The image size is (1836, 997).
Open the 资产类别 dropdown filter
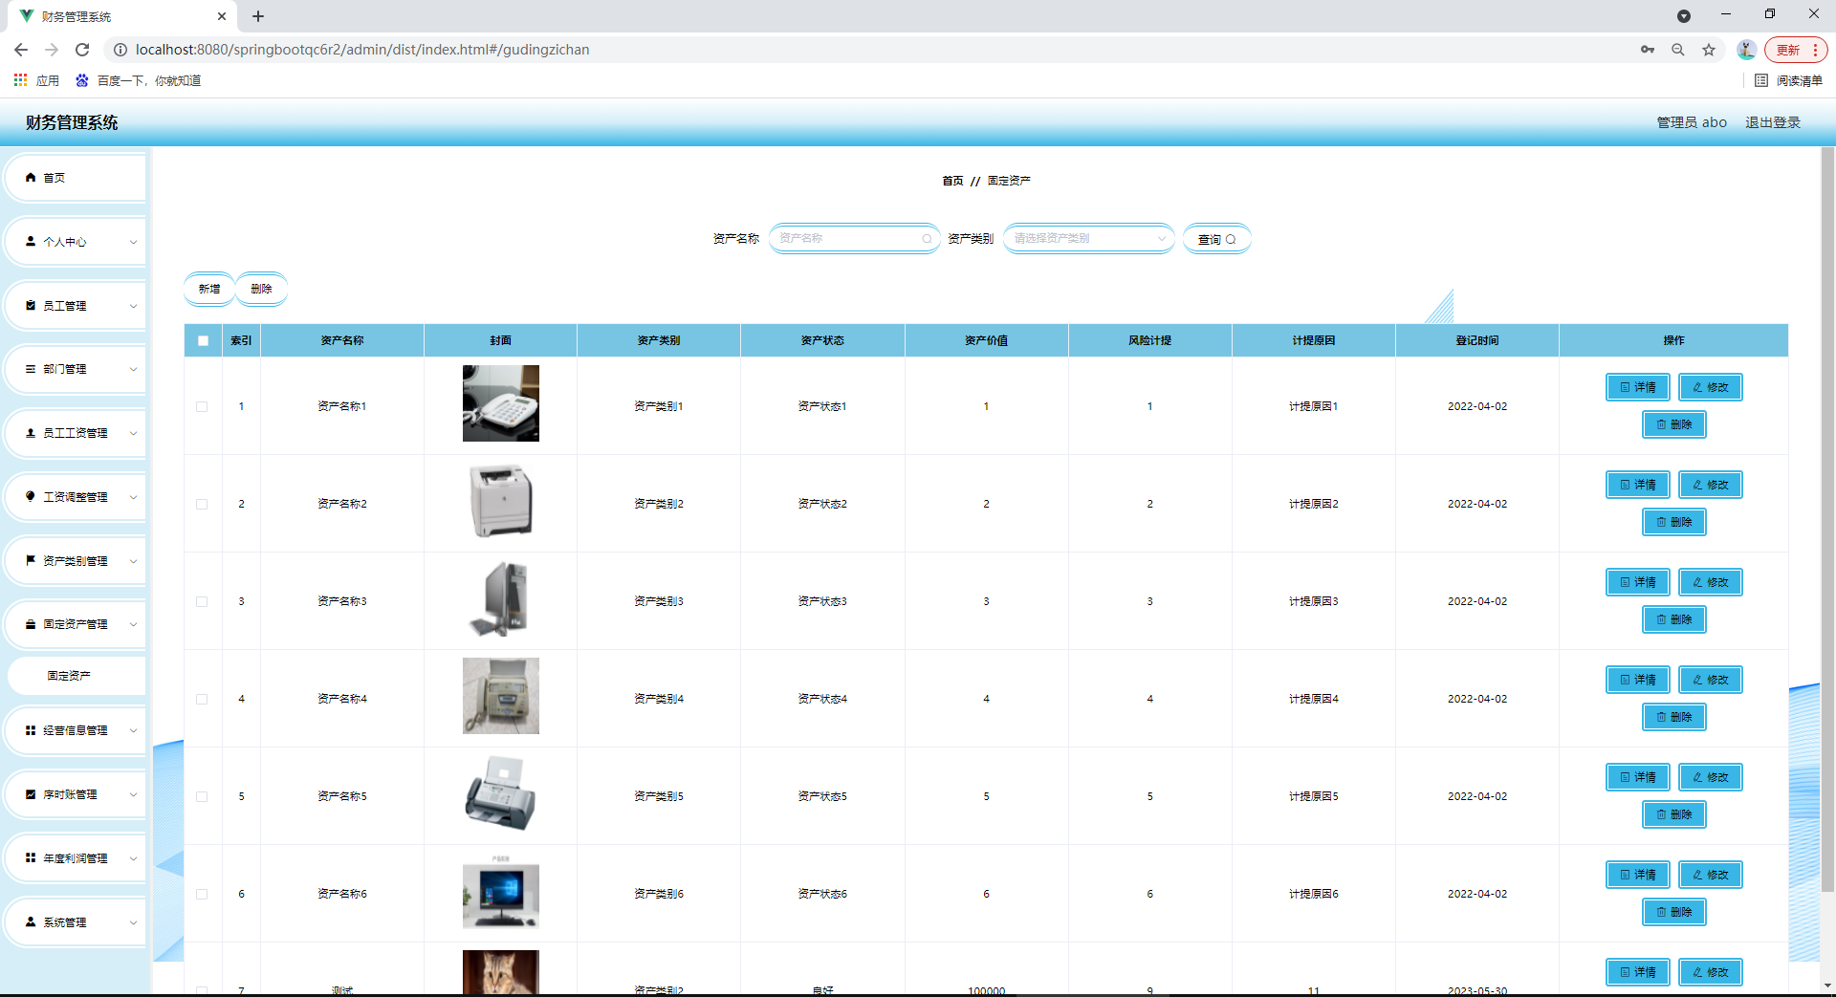point(1088,239)
